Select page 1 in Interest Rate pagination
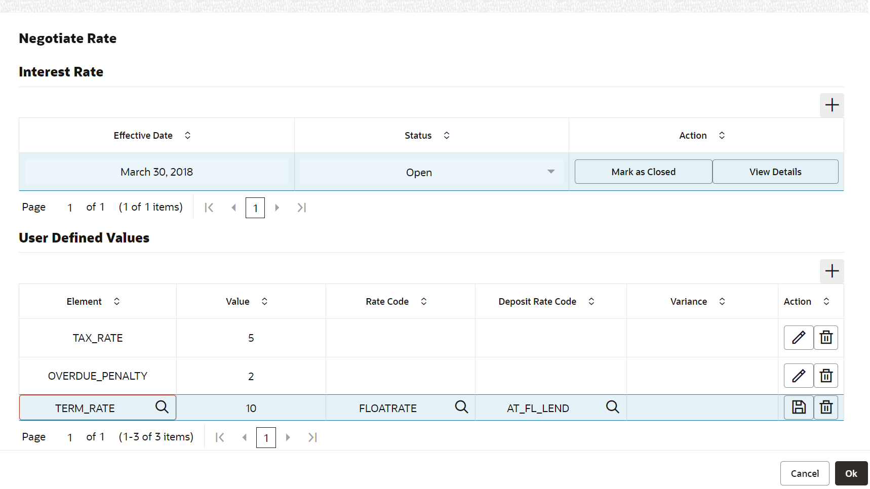Screen dimensions: 870x489 click(255, 208)
